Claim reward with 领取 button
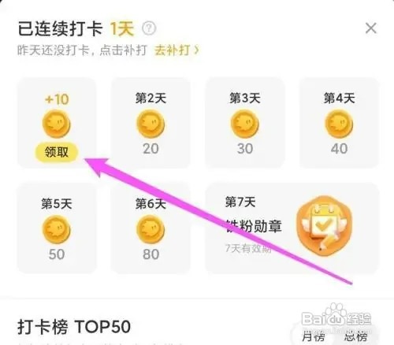The height and width of the screenshot is (345, 394). [57, 152]
